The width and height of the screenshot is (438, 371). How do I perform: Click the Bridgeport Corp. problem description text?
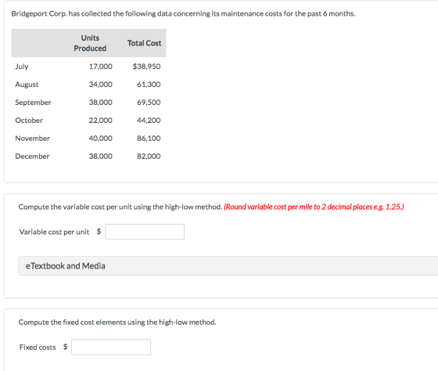point(183,14)
